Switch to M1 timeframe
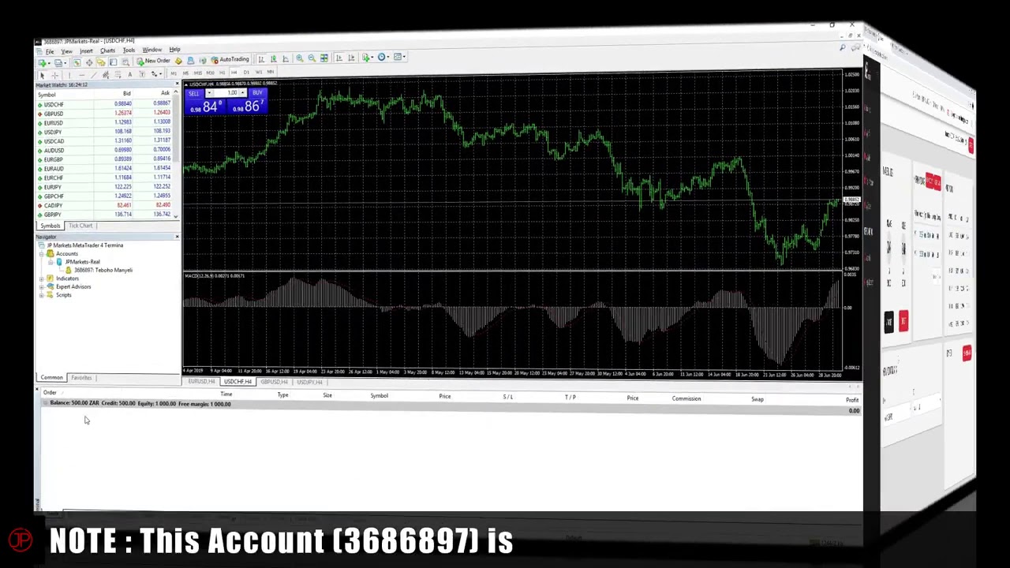Viewport: 1010px width, 568px height. click(174, 73)
